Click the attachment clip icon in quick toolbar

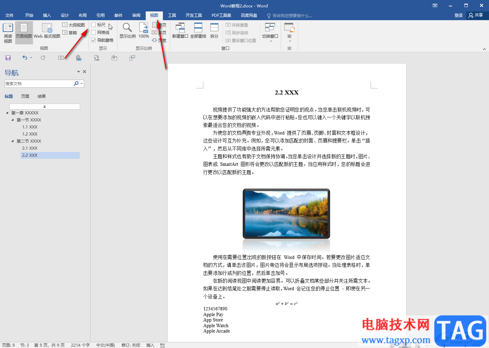point(114,58)
